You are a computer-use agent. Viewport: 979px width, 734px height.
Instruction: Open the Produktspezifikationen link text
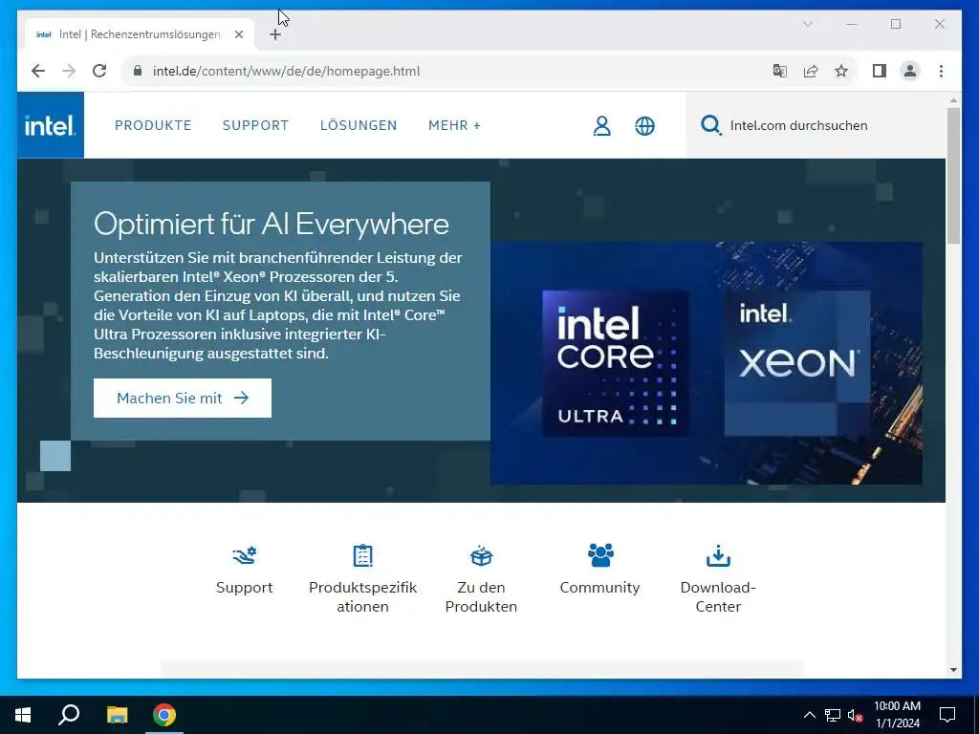[362, 596]
